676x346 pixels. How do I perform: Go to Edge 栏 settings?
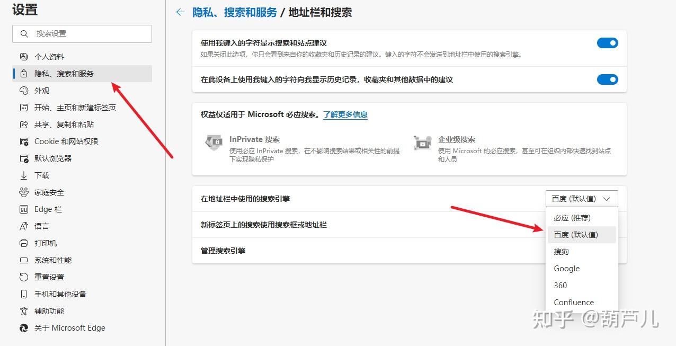pyautogui.click(x=82, y=209)
